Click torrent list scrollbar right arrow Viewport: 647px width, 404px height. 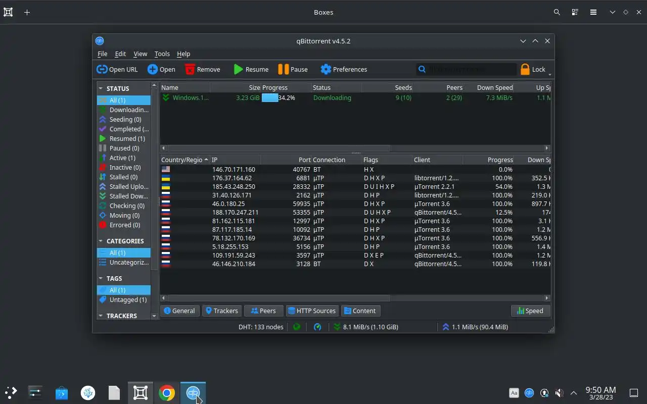547,148
